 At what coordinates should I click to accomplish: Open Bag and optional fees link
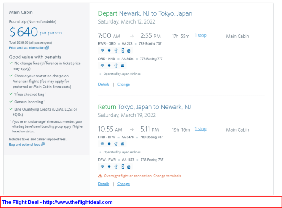pyautogui.click(x=27, y=145)
